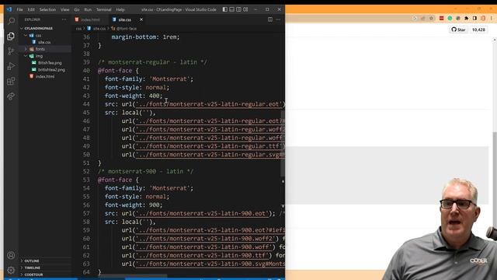Click the "montserrat-regular - latin" comment line

click(x=153, y=62)
